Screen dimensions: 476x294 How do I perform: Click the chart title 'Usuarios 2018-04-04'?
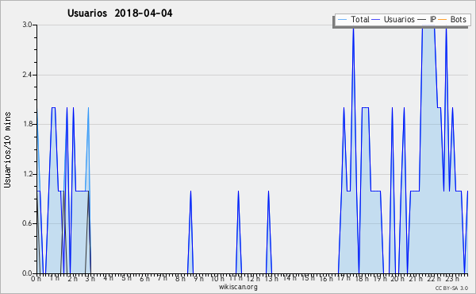(x=120, y=14)
